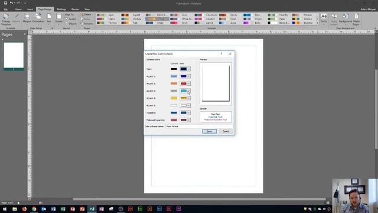Open the Fonts scheme menu

[x=324, y=18]
